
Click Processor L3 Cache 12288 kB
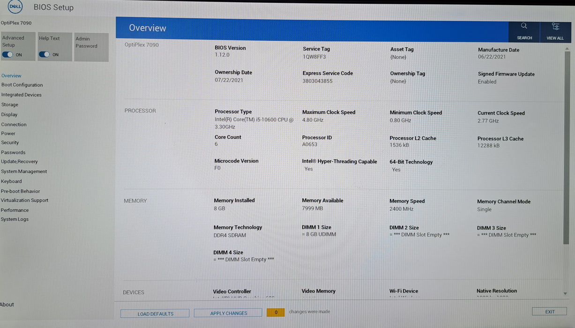(489, 146)
